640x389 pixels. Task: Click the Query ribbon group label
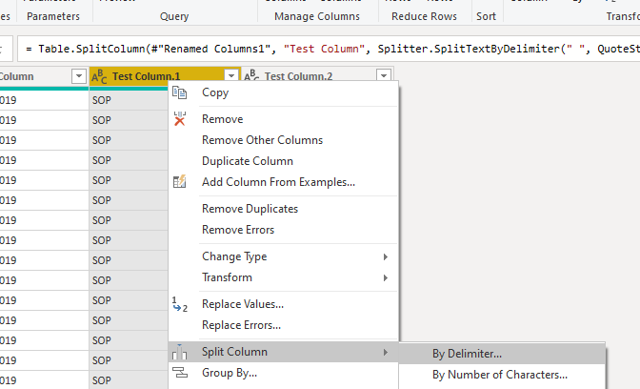pyautogui.click(x=174, y=16)
